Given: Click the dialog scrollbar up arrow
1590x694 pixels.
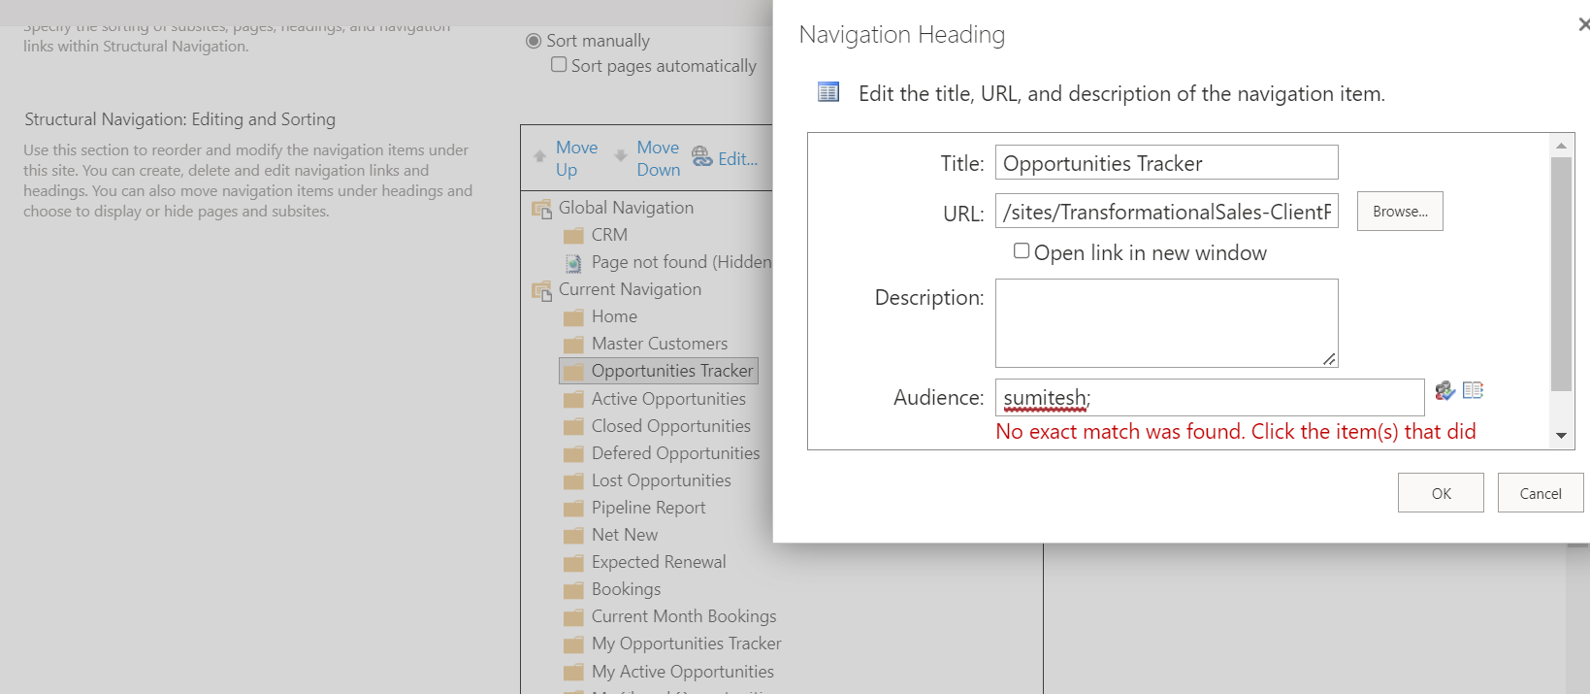Looking at the screenshot, I should (x=1561, y=146).
